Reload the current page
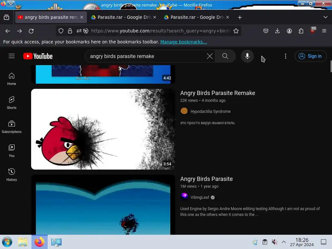Viewport: 332px width, 249px height. click(x=31, y=31)
